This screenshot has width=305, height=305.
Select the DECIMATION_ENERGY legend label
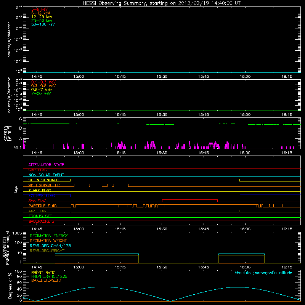pyautogui.click(x=49, y=236)
